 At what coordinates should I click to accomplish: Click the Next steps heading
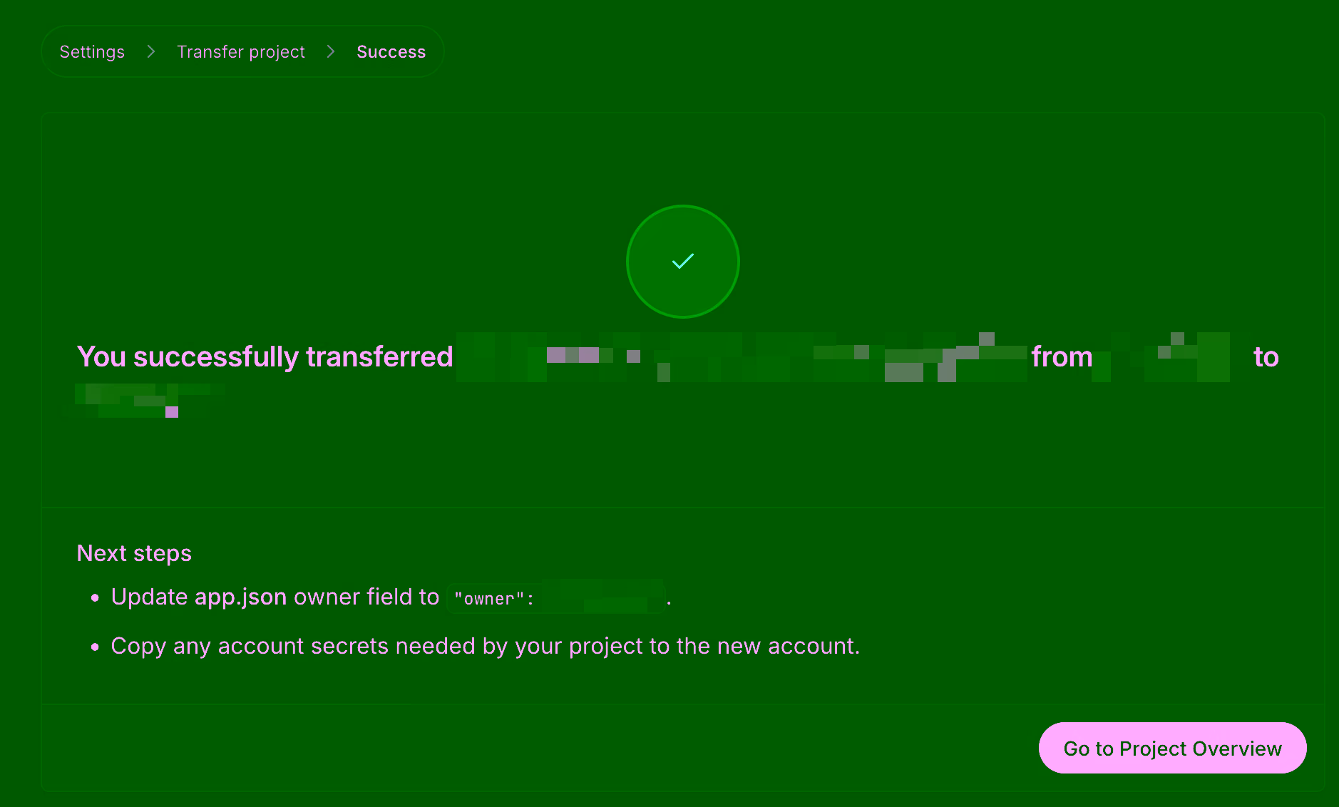pyautogui.click(x=133, y=552)
